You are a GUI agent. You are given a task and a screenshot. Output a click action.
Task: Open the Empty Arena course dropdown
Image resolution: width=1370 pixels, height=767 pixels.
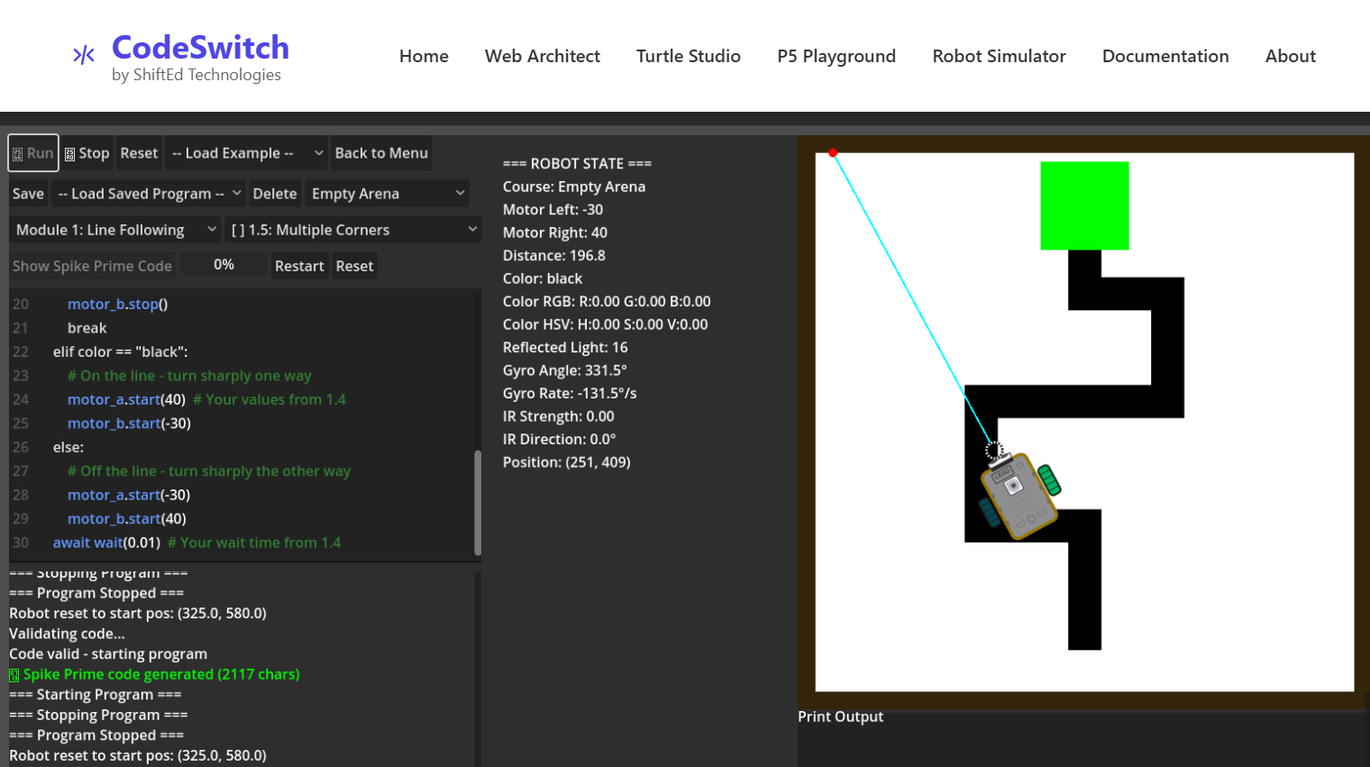(x=387, y=193)
